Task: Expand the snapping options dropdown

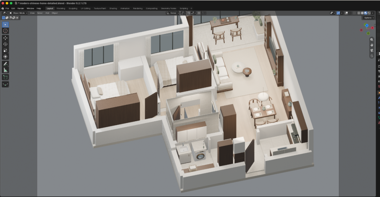Action: click(194, 13)
